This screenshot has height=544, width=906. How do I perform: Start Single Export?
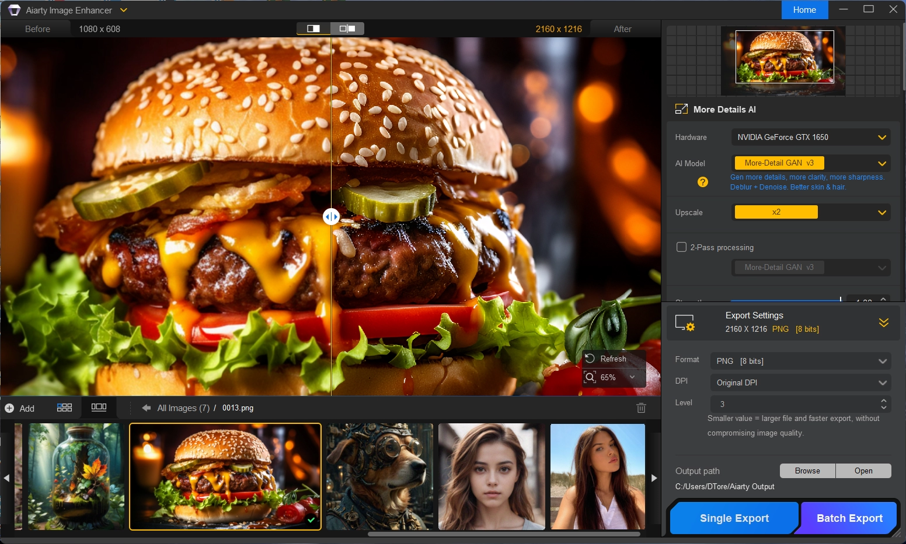[734, 518]
